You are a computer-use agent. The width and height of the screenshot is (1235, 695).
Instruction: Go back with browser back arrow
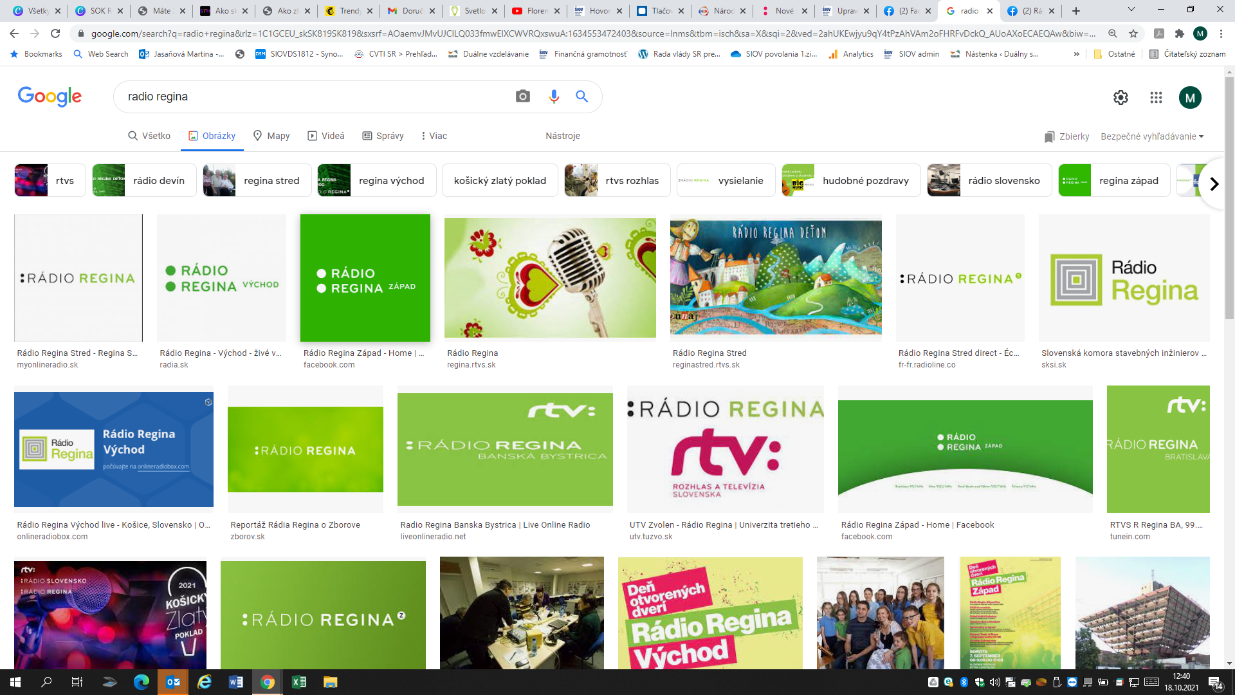14,33
